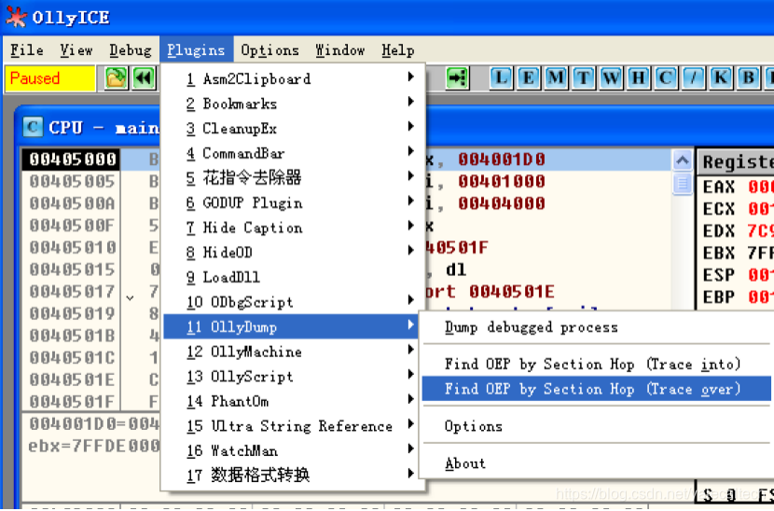Click the disassembly scrollbar thumb

tap(683, 183)
